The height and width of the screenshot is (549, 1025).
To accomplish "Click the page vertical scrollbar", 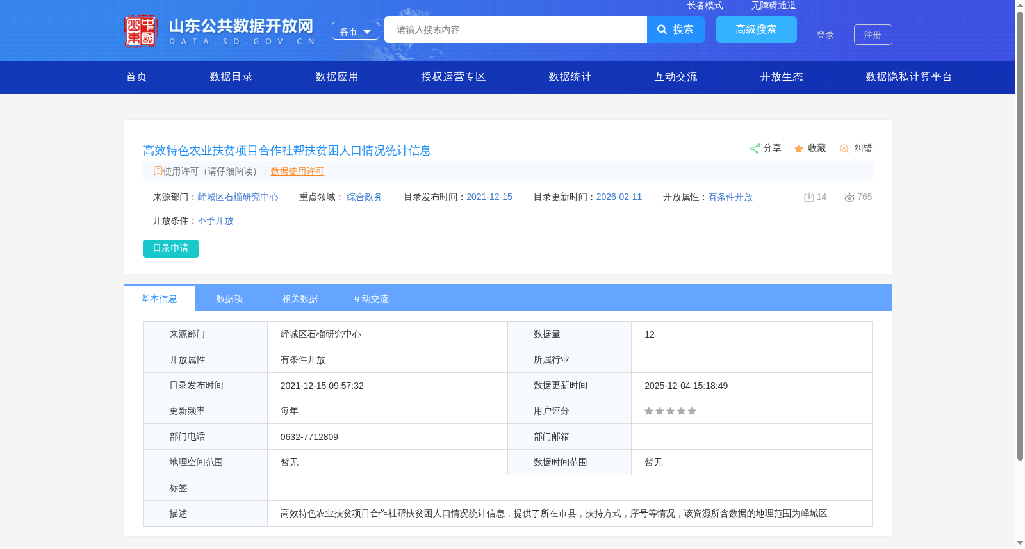I will click(x=1020, y=236).
